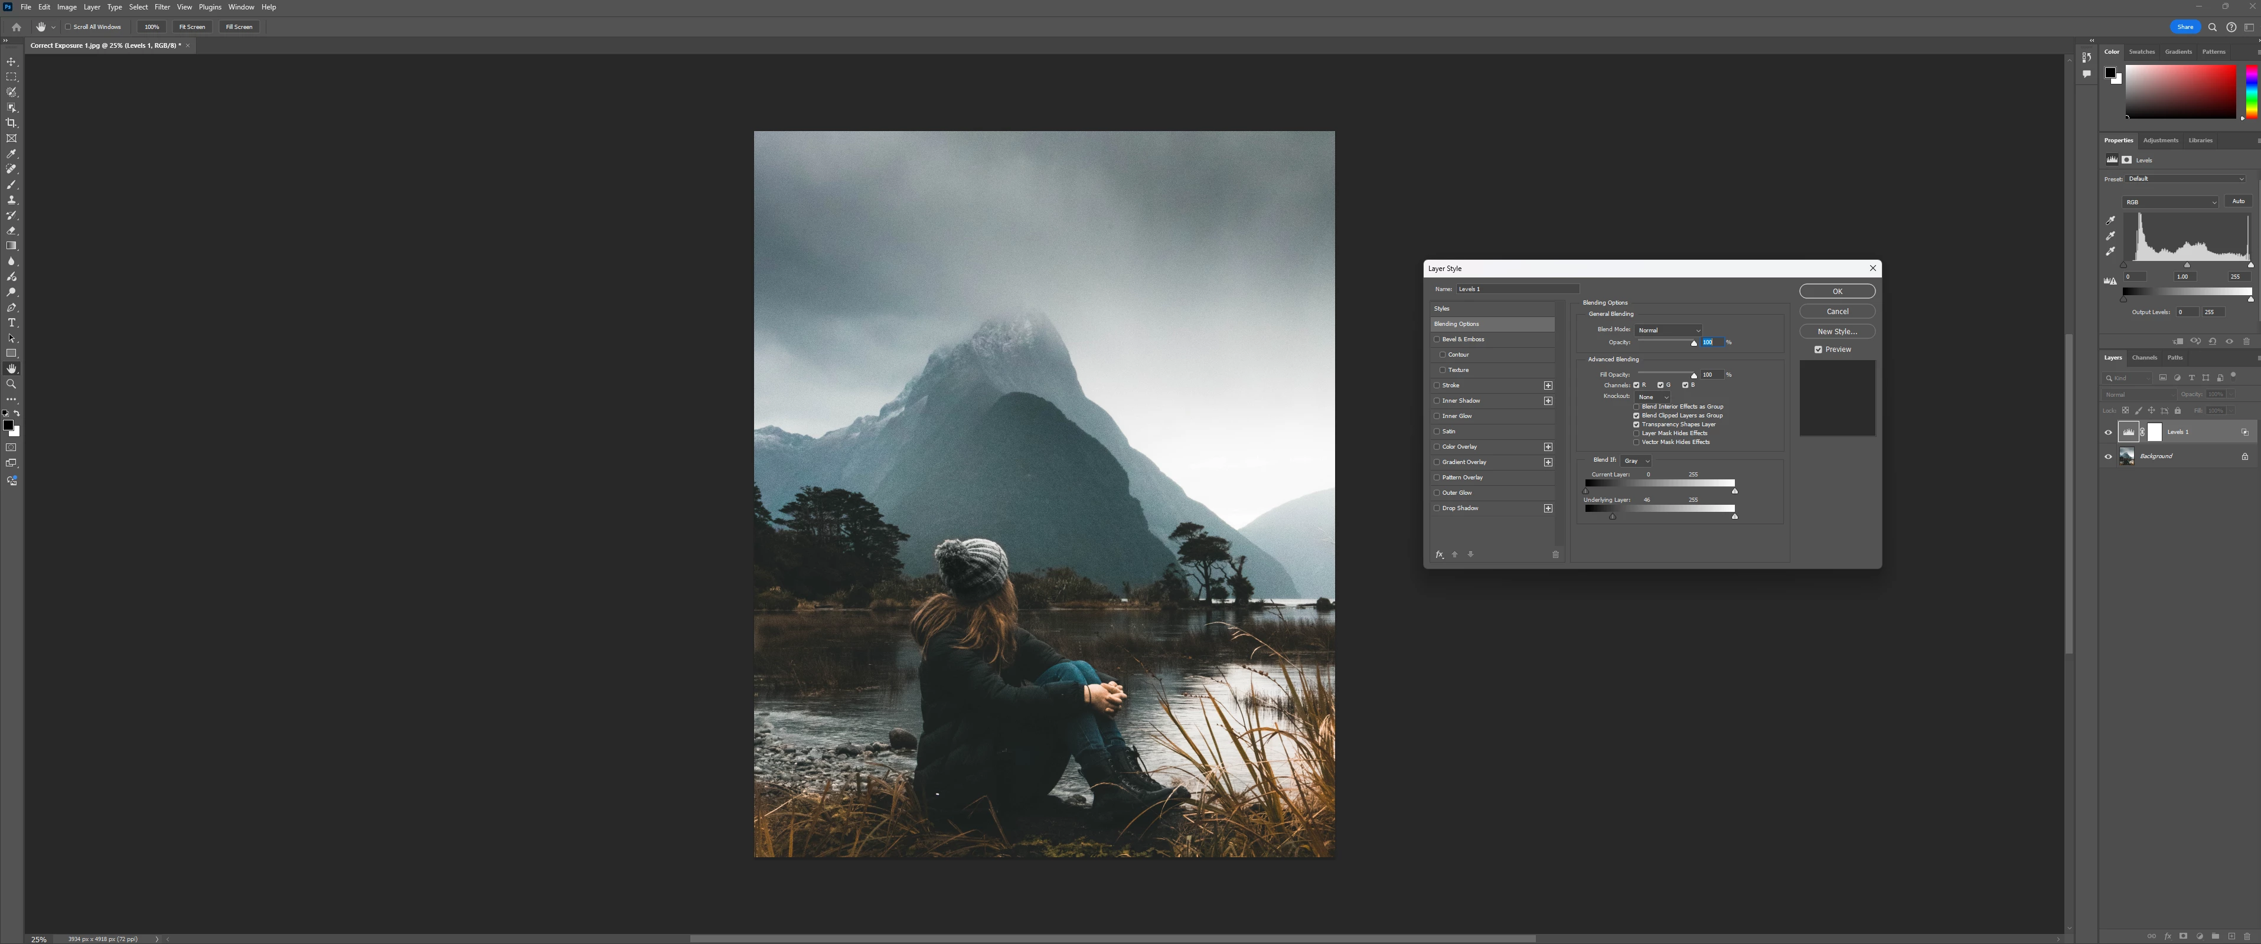Select the Clone Stamp tool
The width and height of the screenshot is (2261, 944).
[11, 200]
